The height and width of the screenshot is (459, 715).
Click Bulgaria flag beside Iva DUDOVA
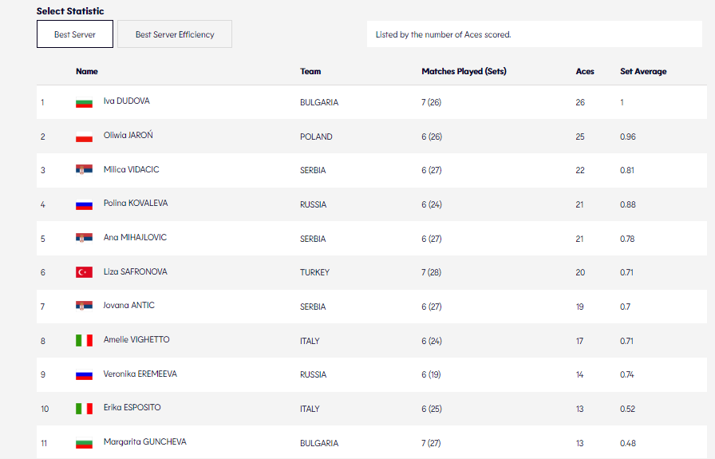point(84,103)
